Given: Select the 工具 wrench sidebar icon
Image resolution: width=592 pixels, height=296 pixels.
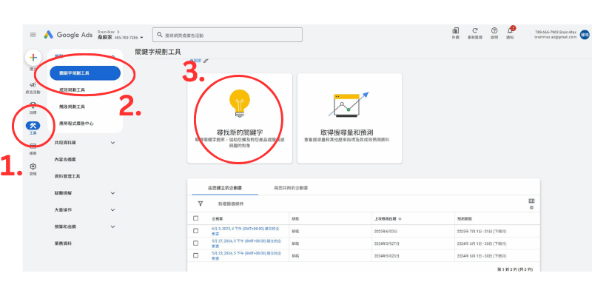Looking at the screenshot, I should tap(33, 126).
